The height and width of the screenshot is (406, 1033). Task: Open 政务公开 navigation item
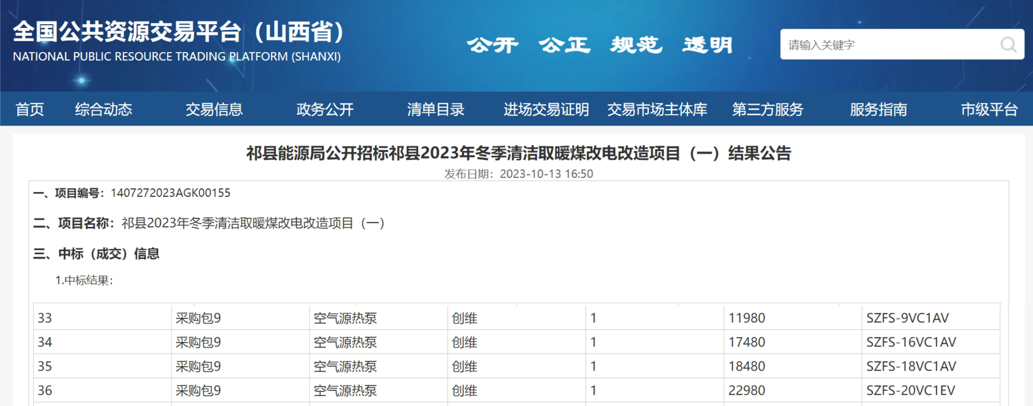point(325,109)
